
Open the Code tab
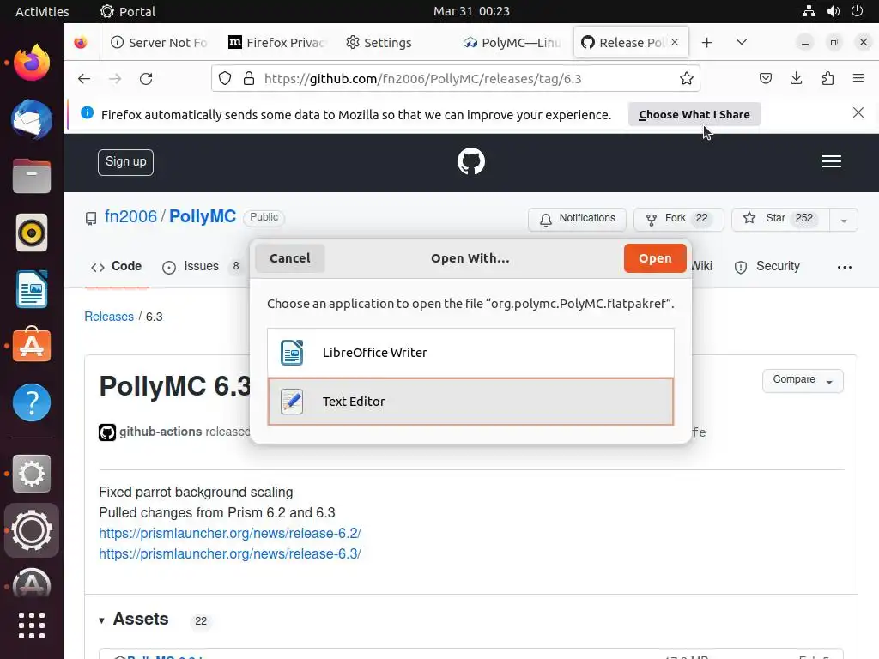pos(117,266)
